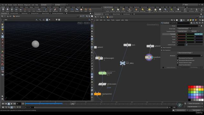This screenshot has width=204, height=115.
Task: Switch to Geometry Spreadsheet tab
Action: coord(57,13)
